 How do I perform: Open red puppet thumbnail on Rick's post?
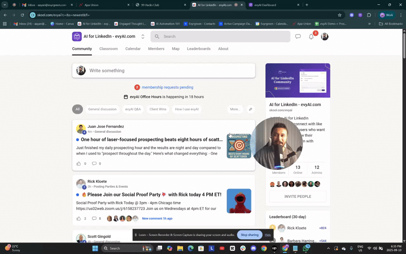pyautogui.click(x=239, y=201)
